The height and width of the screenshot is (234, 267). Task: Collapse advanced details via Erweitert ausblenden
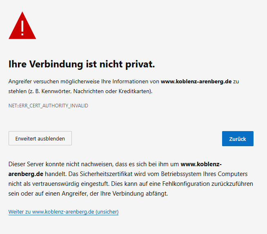[x=40, y=138]
